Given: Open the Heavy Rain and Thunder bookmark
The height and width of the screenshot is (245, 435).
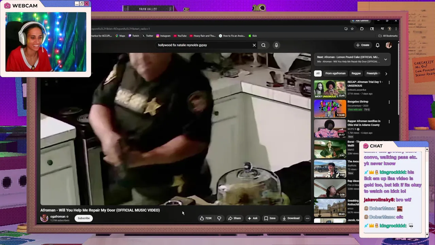Looking at the screenshot, I should [203, 36].
